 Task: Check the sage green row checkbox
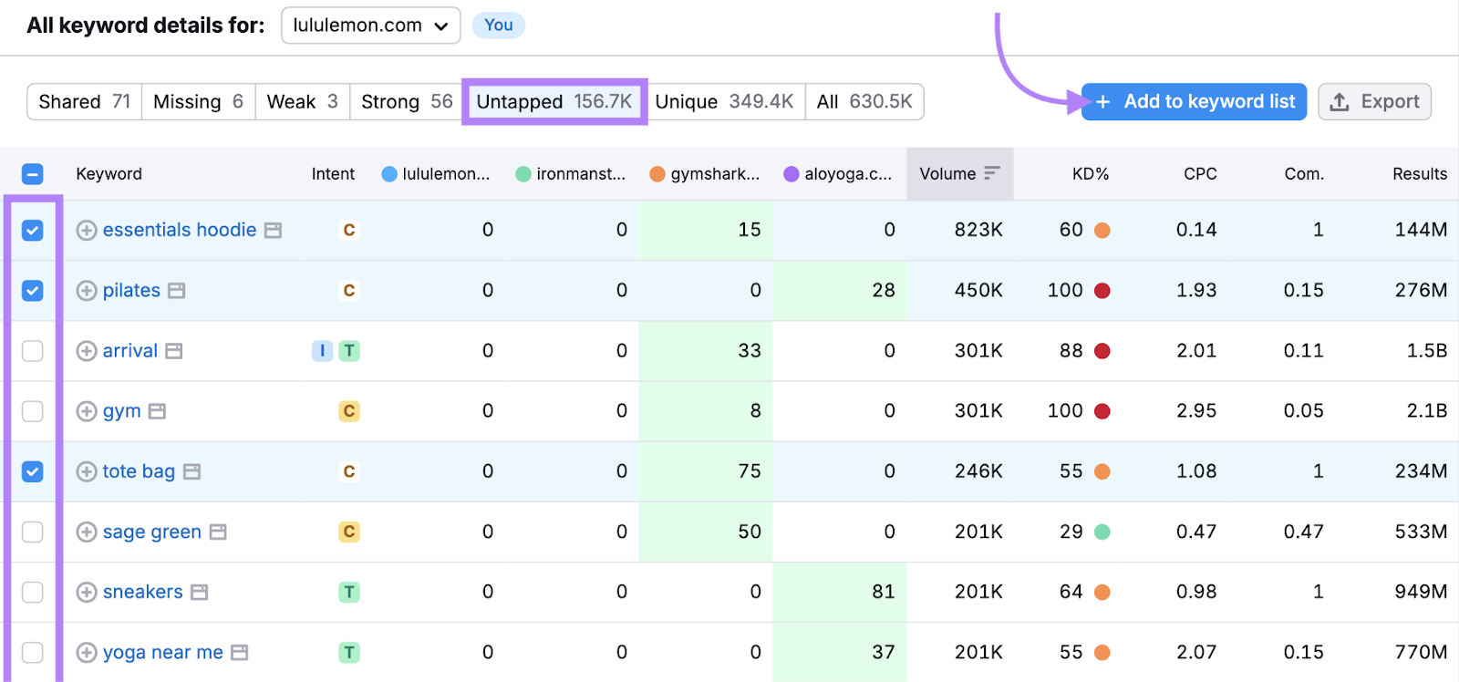pos(33,532)
